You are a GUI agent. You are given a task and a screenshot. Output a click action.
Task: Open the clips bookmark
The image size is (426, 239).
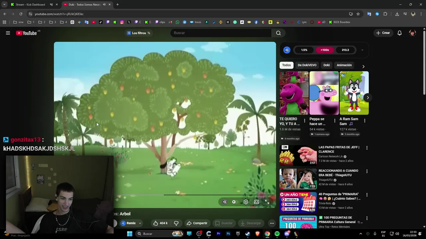pyautogui.click(x=160, y=22)
